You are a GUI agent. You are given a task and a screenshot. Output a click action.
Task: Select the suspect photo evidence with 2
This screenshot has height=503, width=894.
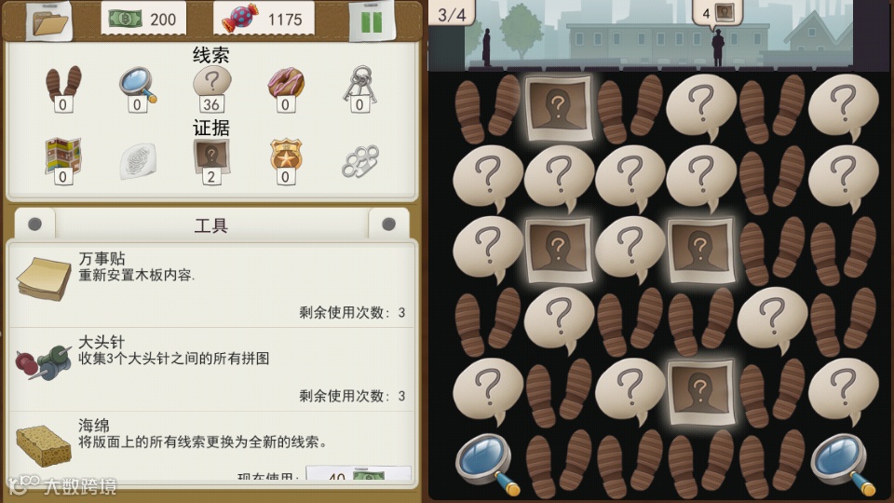(211, 161)
